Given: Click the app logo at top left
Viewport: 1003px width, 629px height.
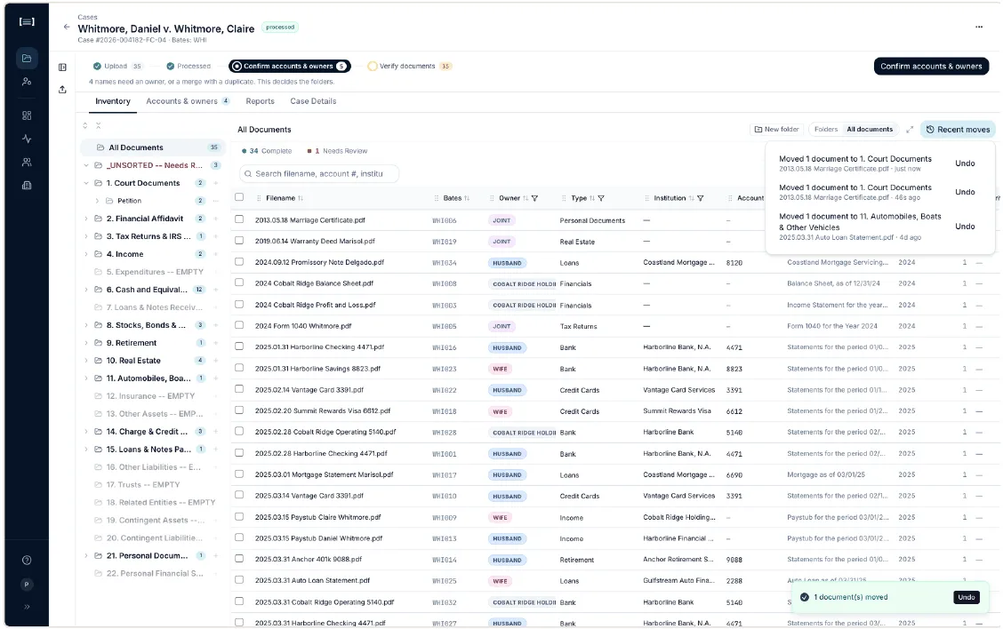Looking at the screenshot, I should [x=26, y=21].
